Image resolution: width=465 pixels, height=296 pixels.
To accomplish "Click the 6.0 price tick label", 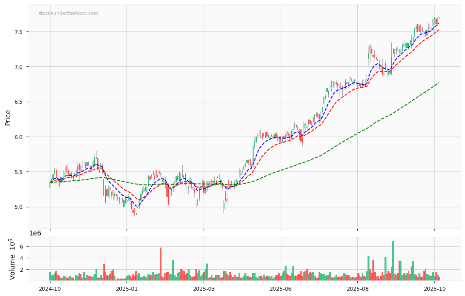I will tap(18, 137).
